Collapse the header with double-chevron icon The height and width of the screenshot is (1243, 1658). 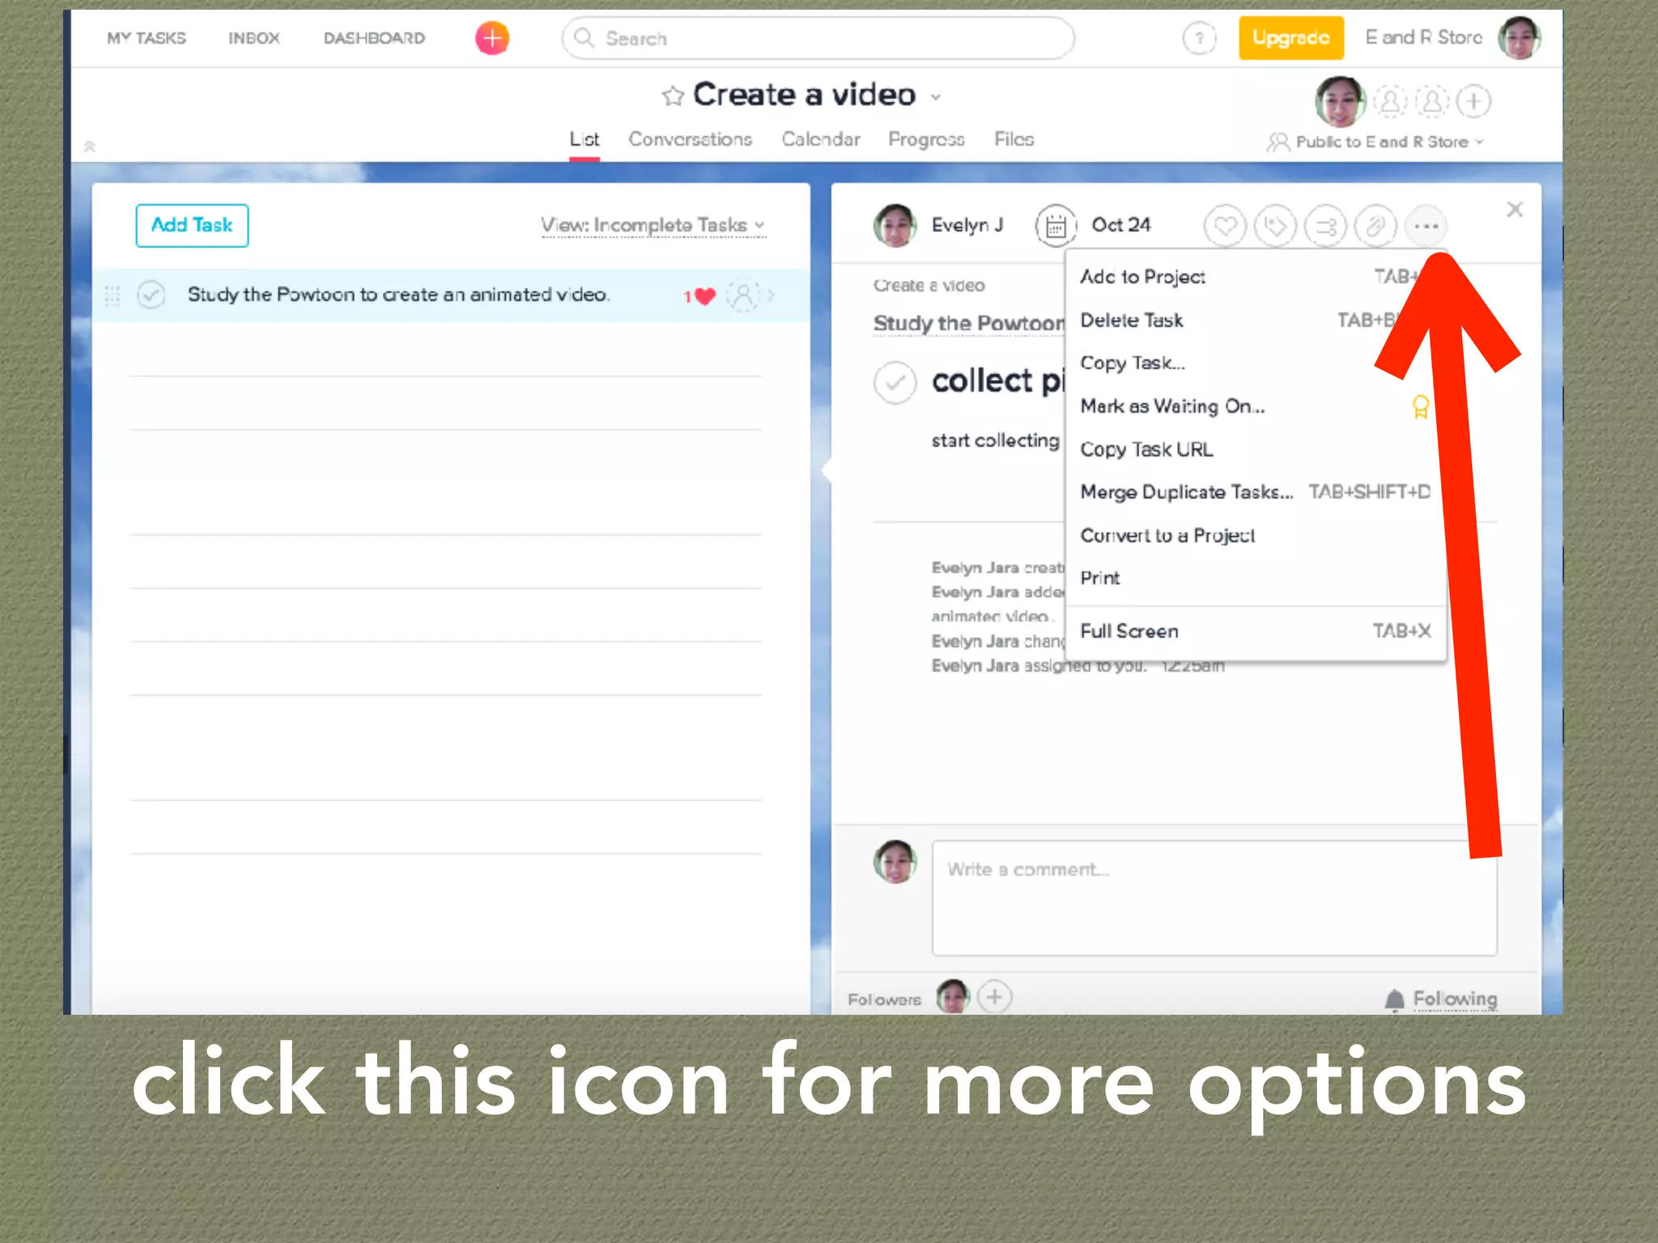(x=90, y=146)
